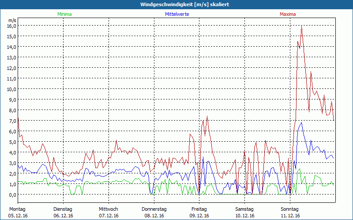Click the 0,0 y-axis value
353x220 pixels.
tap(13, 194)
